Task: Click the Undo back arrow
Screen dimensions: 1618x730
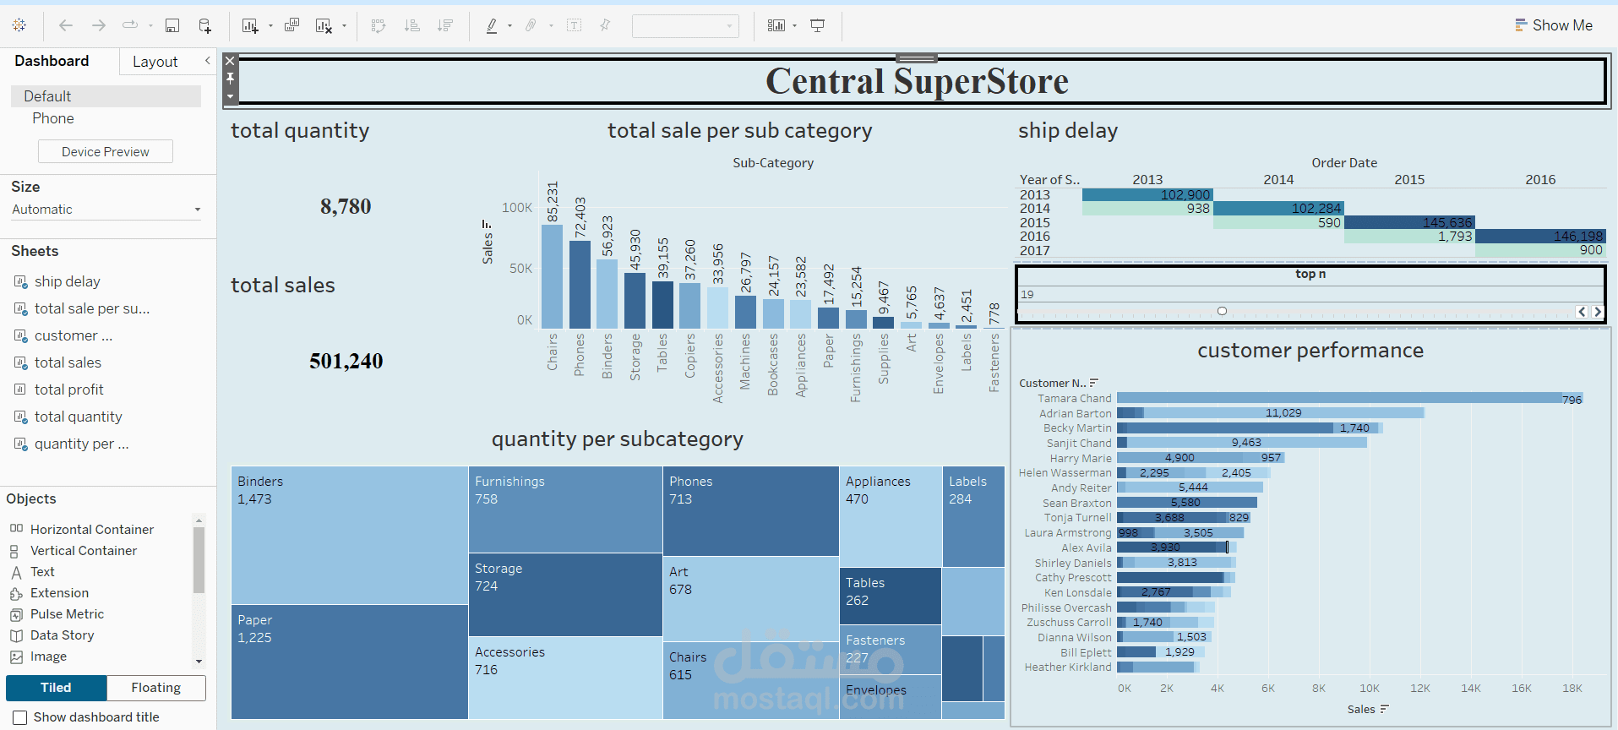Action: coord(66,25)
